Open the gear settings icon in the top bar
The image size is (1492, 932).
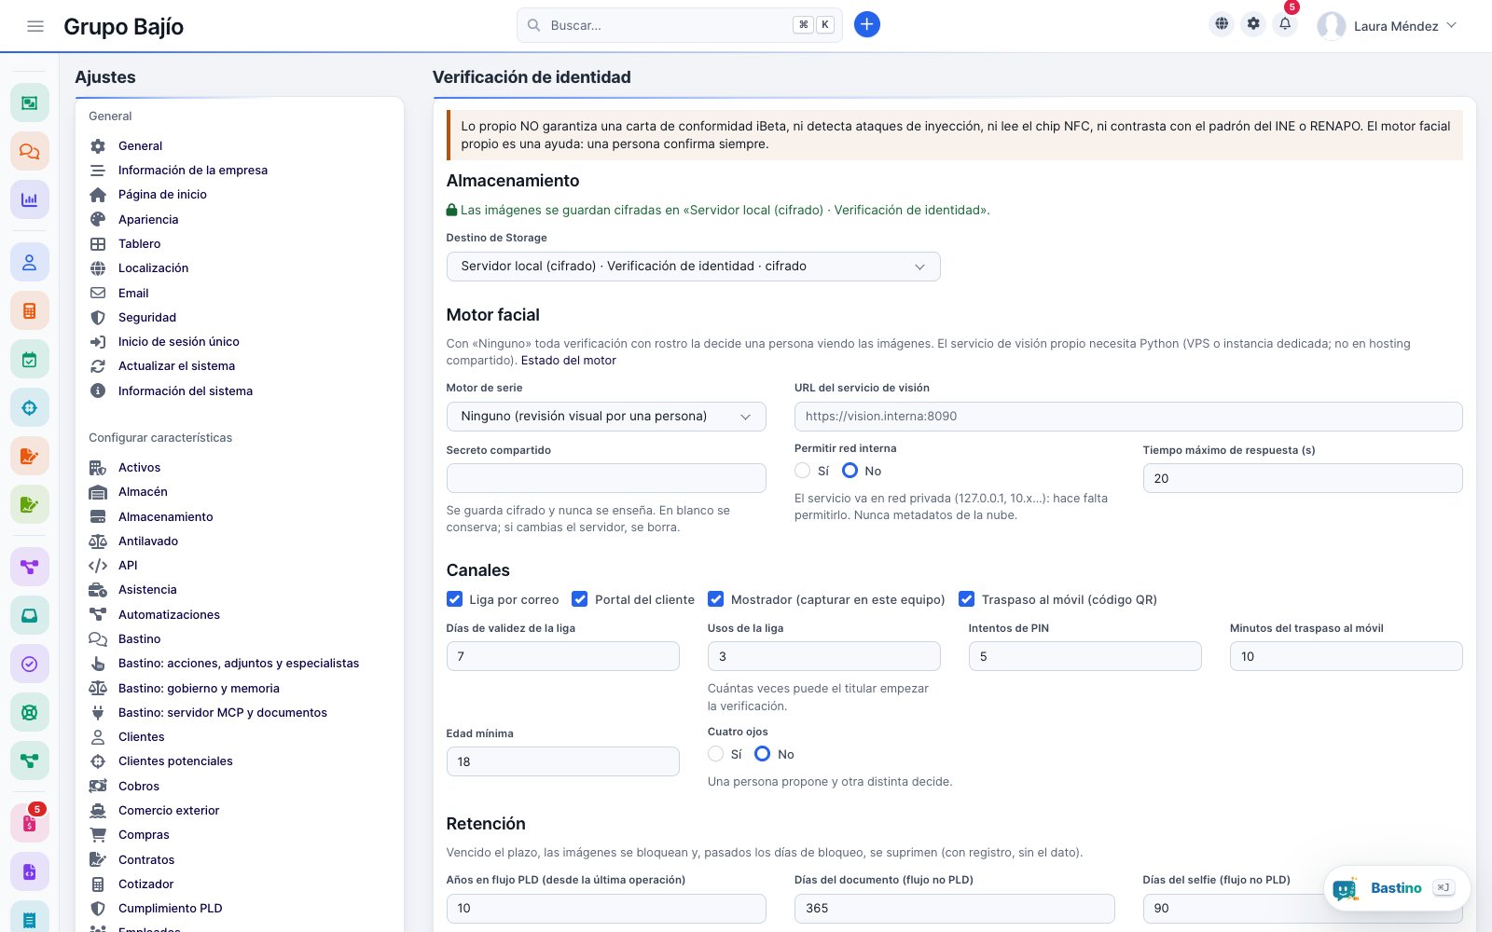click(1253, 24)
